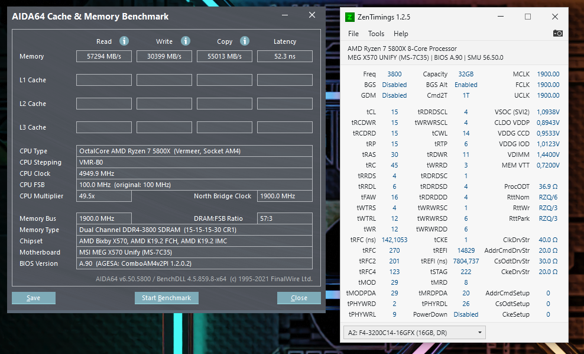The image size is (584, 354).
Task: Click the Save button in AIDA64
Action: tap(34, 298)
